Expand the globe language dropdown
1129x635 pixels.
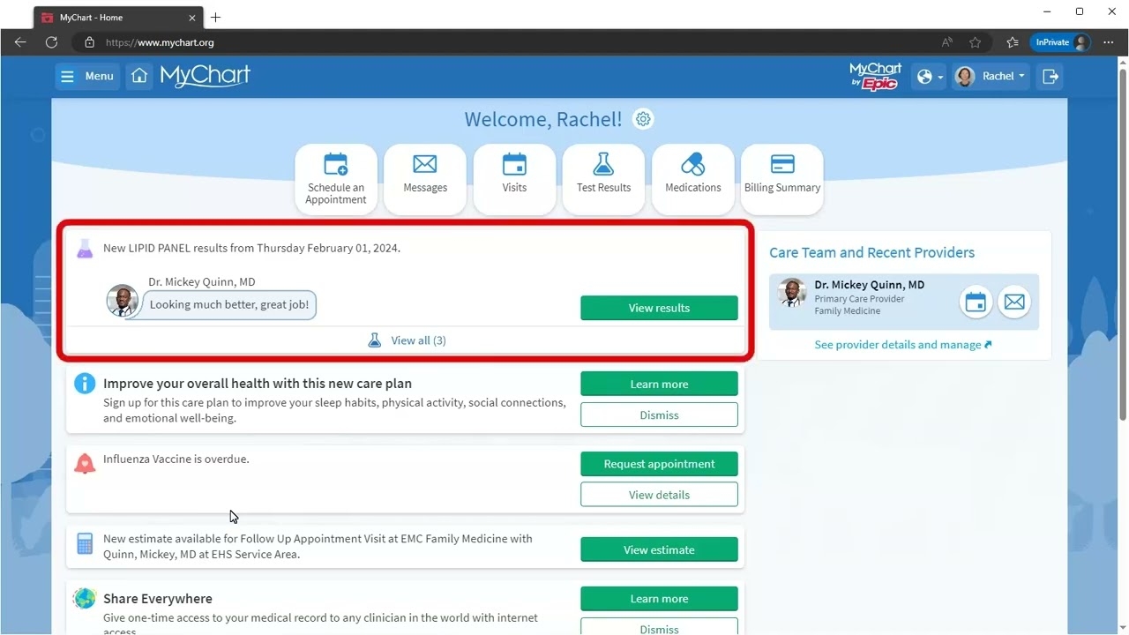[x=929, y=76]
